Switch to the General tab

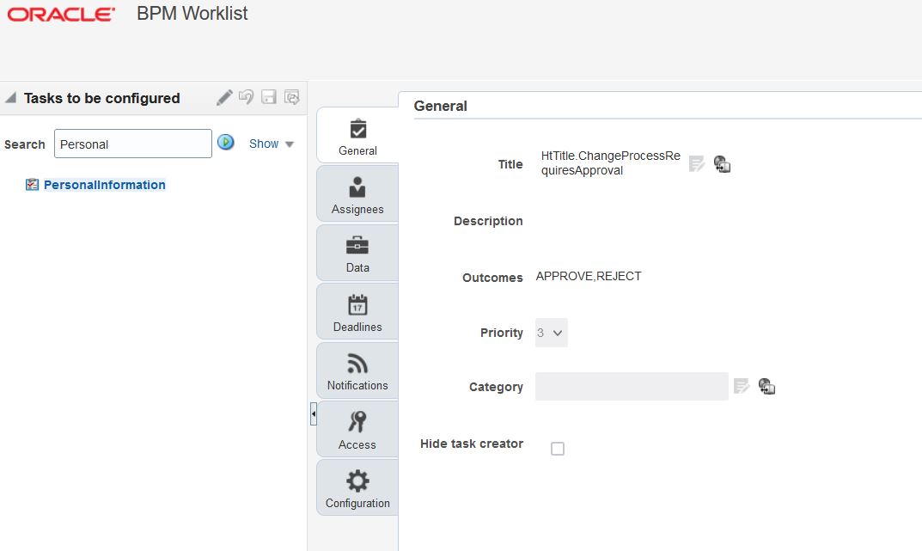(x=357, y=137)
